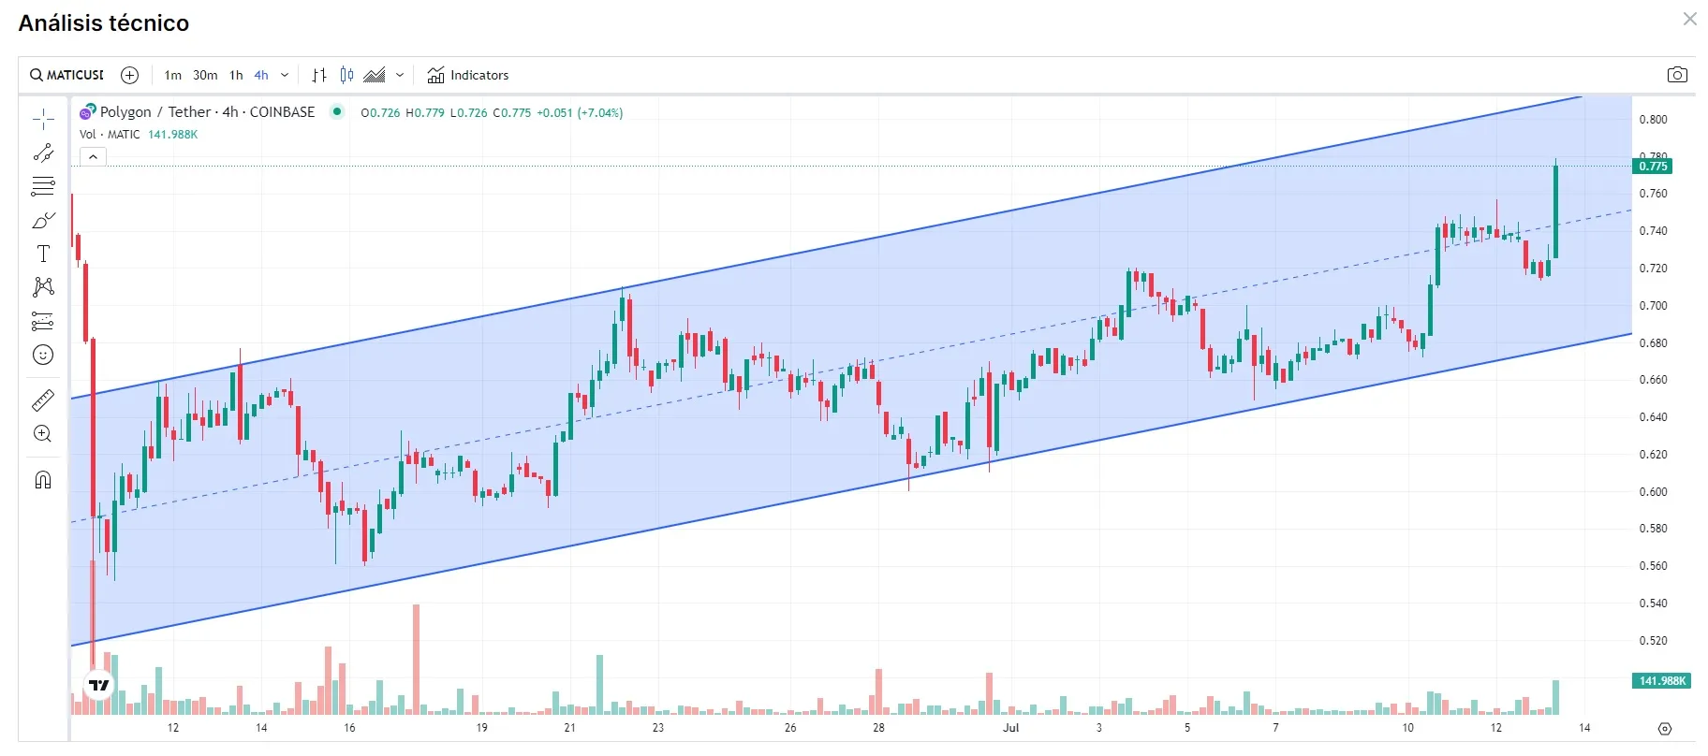This screenshot has height=756, width=1708.
Task: Expand the timeframe interval dropdown
Action: (285, 75)
